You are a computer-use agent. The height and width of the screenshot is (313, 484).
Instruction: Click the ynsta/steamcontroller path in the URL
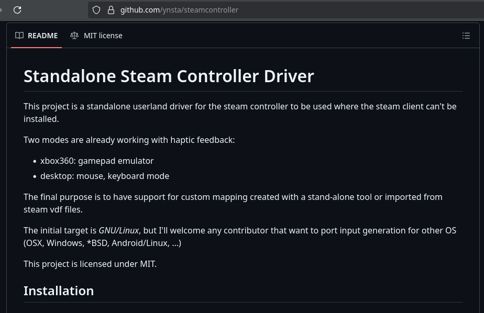[199, 10]
